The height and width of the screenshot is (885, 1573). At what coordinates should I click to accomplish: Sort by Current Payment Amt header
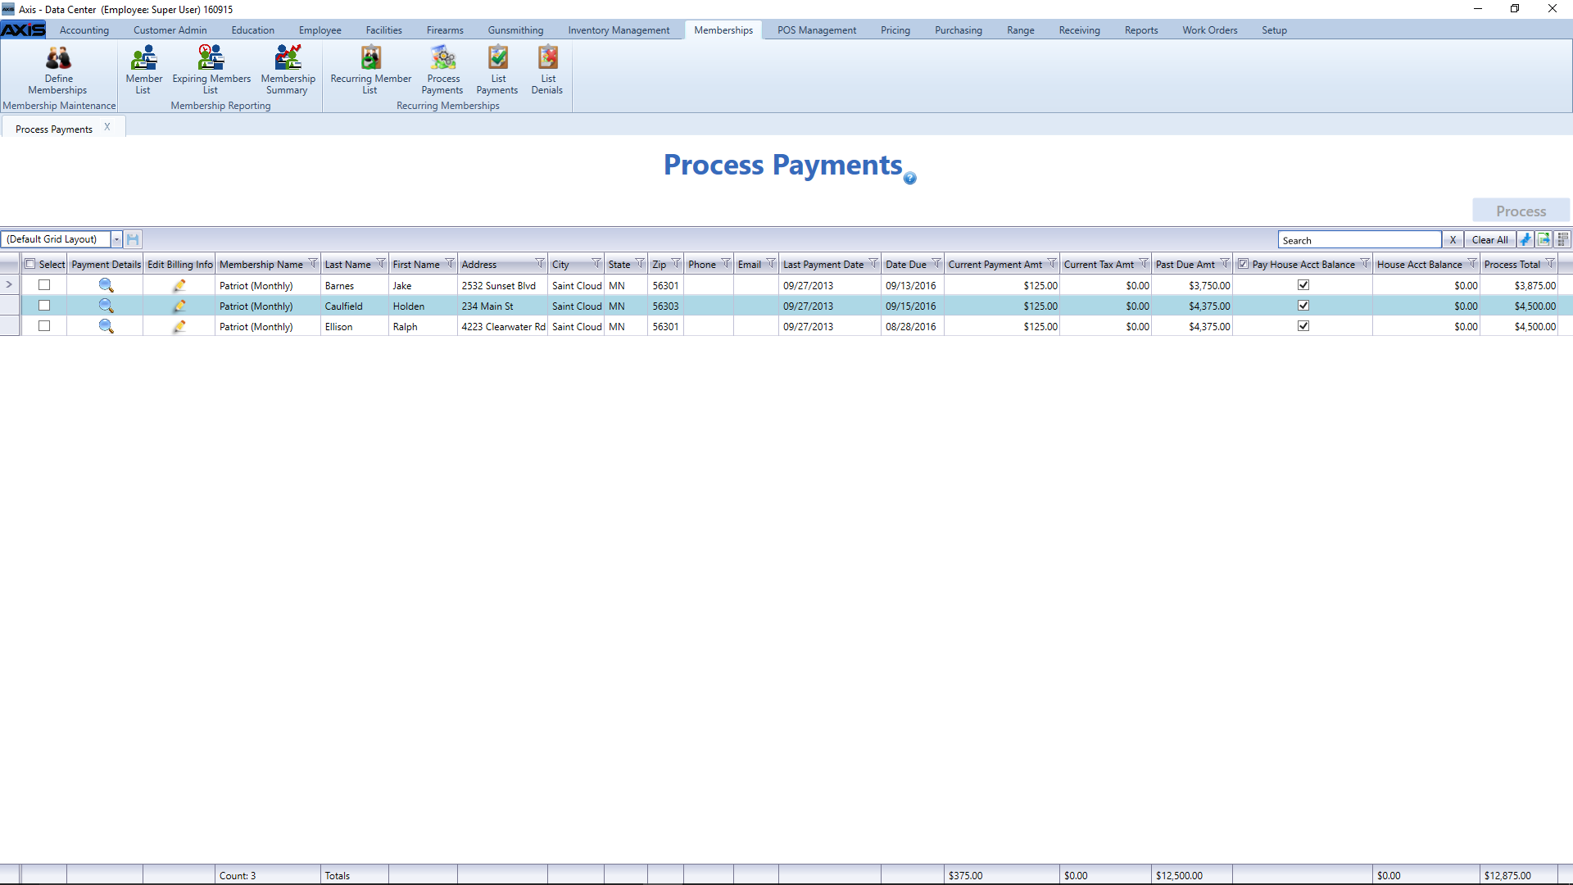(995, 264)
